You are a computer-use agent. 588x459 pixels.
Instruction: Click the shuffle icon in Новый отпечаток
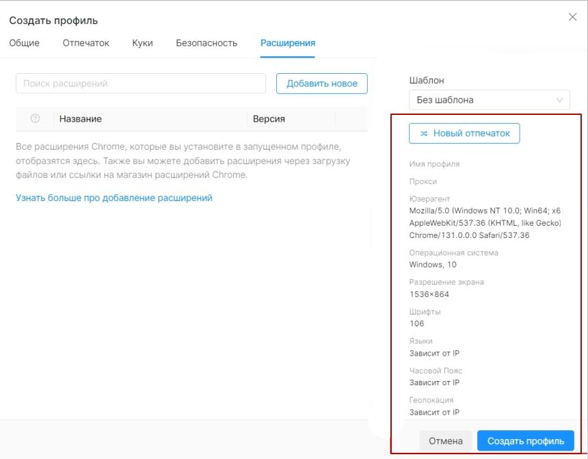point(424,133)
